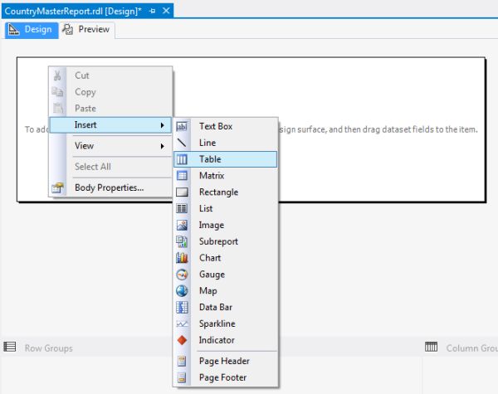Insert a Sparkline item

click(226, 323)
